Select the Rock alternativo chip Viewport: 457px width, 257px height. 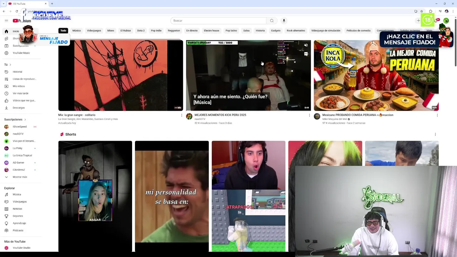pyautogui.click(x=296, y=31)
